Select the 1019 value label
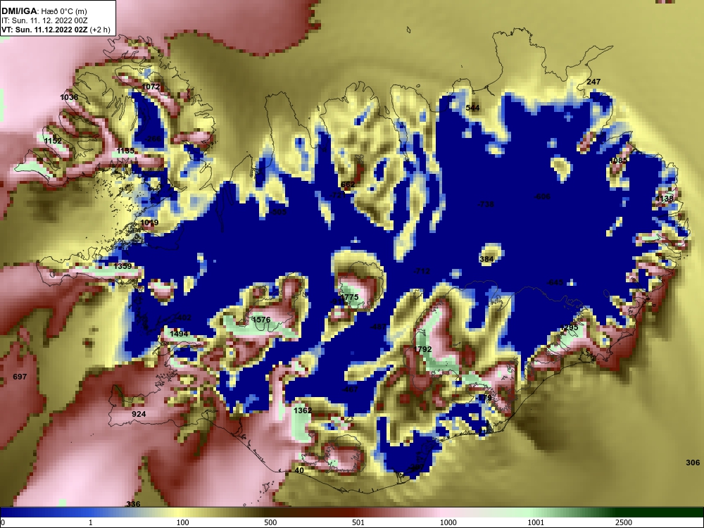Image resolution: width=704 pixels, height=528 pixels. 149,222
